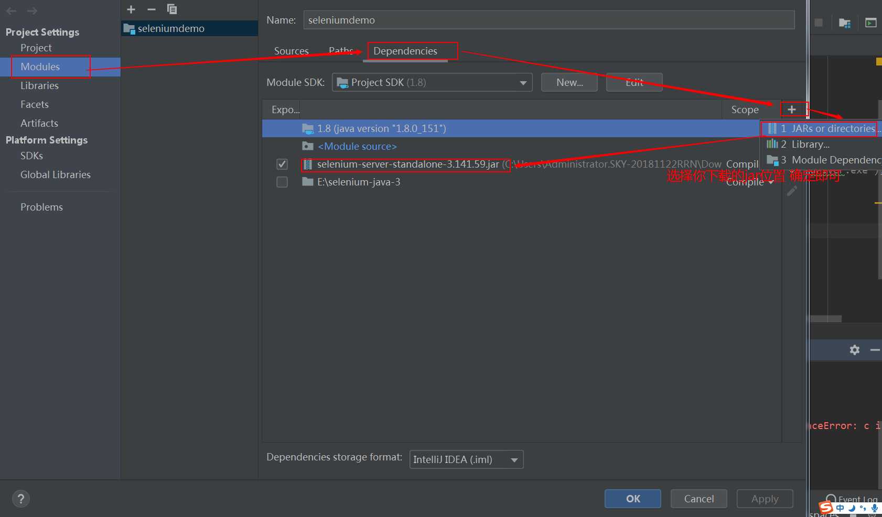
Task: Open the Facets section
Action: [35, 104]
